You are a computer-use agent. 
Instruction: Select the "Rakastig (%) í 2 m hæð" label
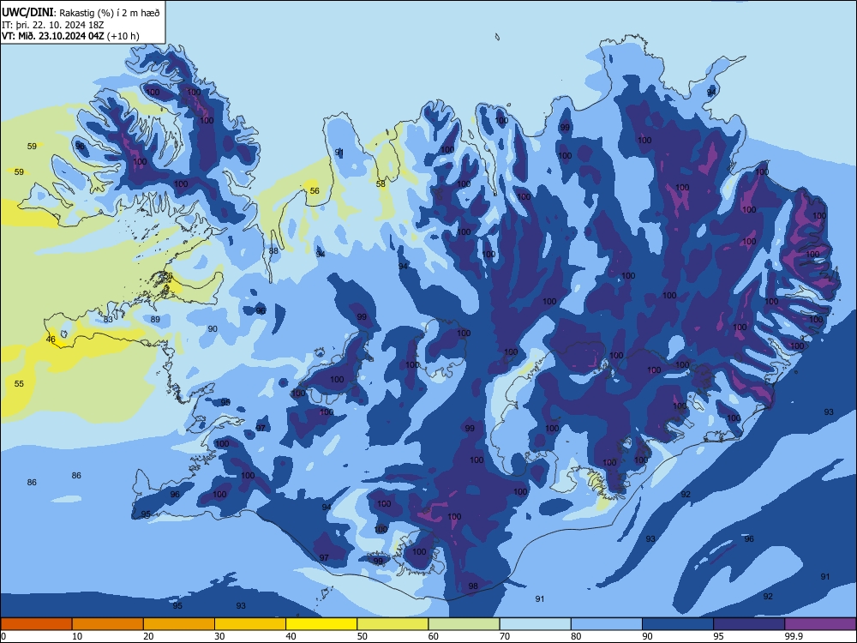pos(110,13)
